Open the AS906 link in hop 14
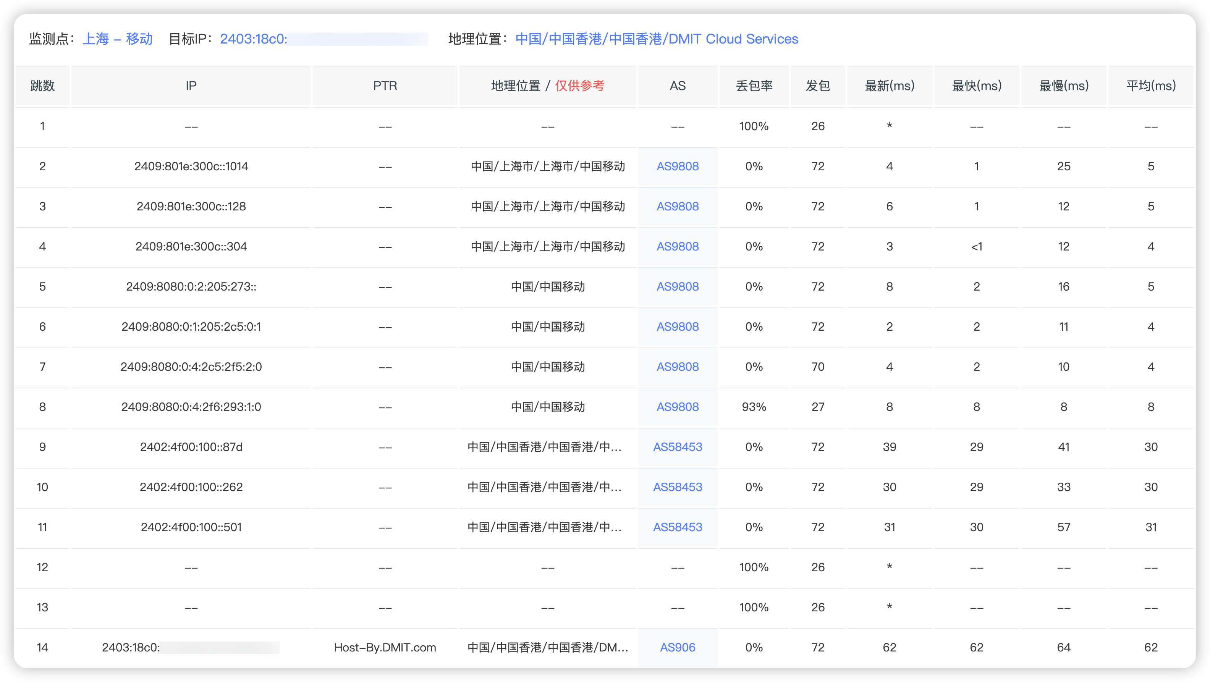Screen dimensions: 1210x682 point(677,647)
